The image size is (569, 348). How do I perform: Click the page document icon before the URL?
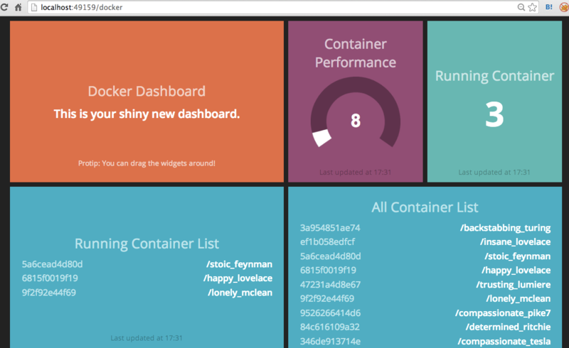(x=33, y=7)
